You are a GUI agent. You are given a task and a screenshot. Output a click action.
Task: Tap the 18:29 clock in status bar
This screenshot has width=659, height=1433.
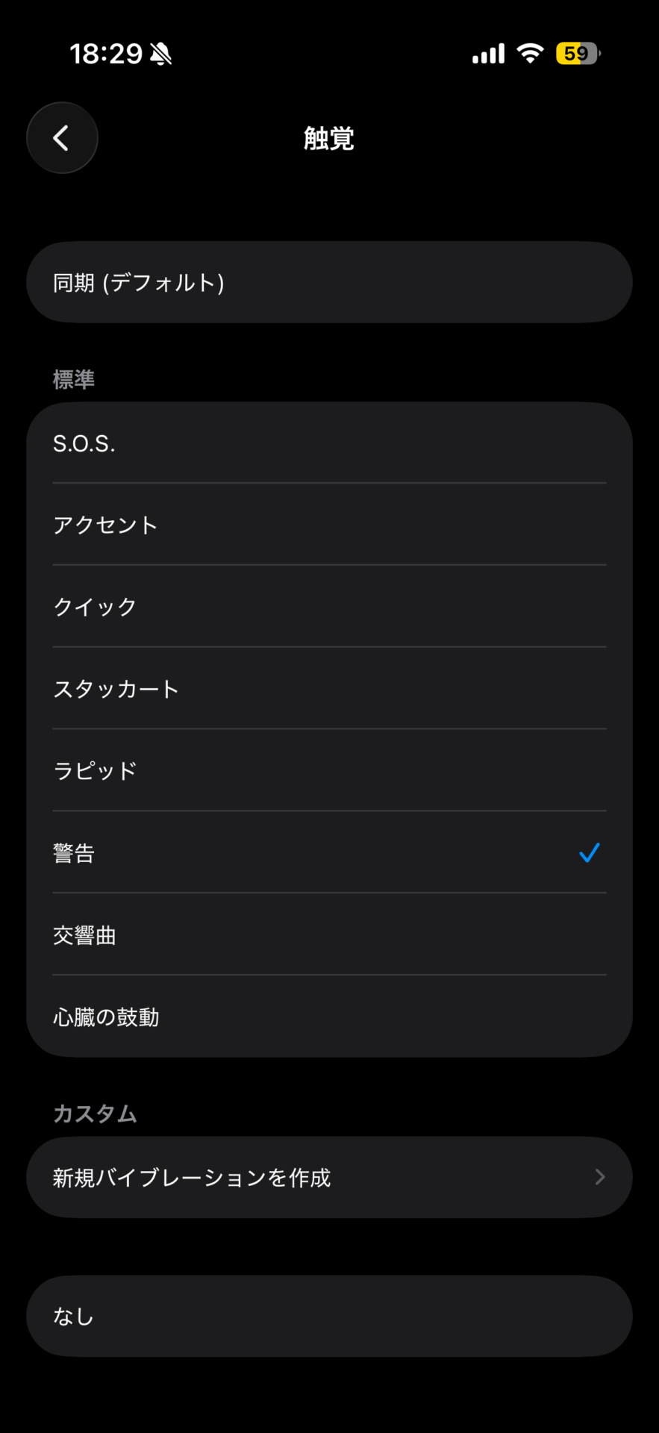pos(106,54)
